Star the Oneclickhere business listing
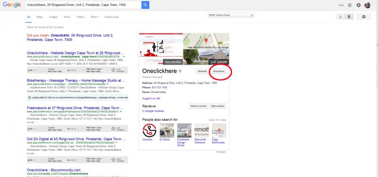Image resolution: width=378 pixels, height=177 pixels. pyautogui.click(x=180, y=71)
